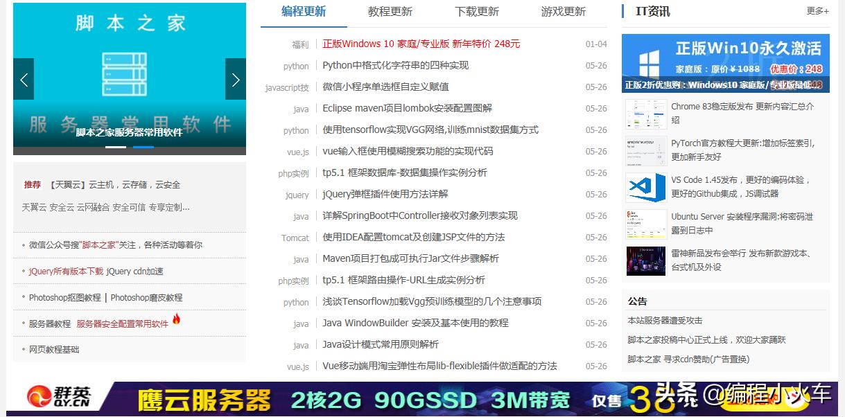Screen dimensions: 845x417
Task: Click the left carousel navigation arrow
Action: pos(23,79)
